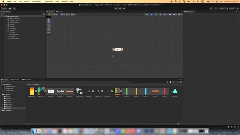Switch to the Scene tab
This screenshot has width=240, height=135.
coord(50,12)
